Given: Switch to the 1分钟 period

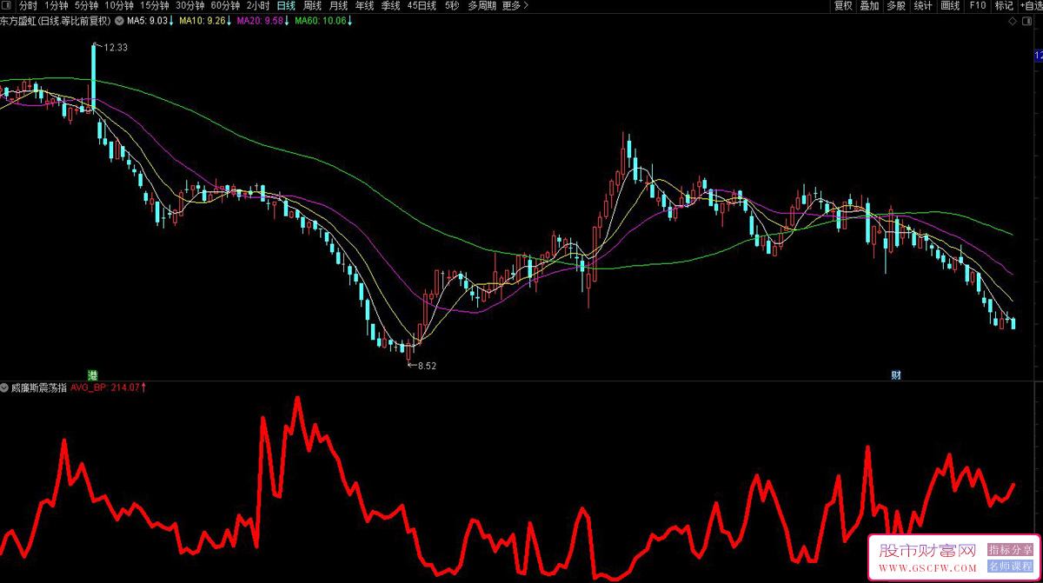Looking at the screenshot, I should pyautogui.click(x=56, y=5).
